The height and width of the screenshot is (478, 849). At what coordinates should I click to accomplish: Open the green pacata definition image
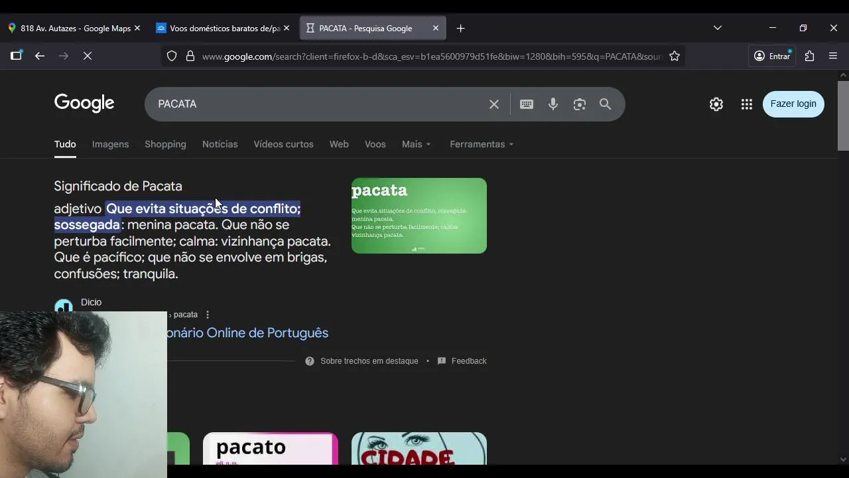point(419,216)
